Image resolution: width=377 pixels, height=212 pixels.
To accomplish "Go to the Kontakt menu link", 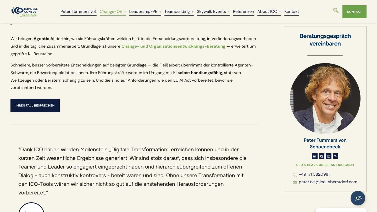I will (292, 12).
